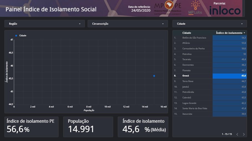The height and width of the screenshot is (141, 252).
Task: Click the inloco partner logo
Action: [x=225, y=11]
